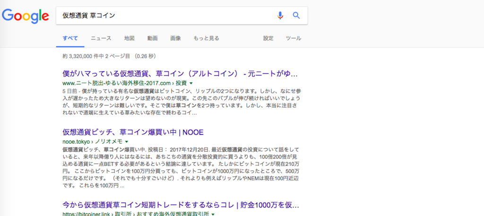484x216 pixels.
Task: Open result 僕がハマっている仮想通貨、草コイン
Action: click(180, 74)
